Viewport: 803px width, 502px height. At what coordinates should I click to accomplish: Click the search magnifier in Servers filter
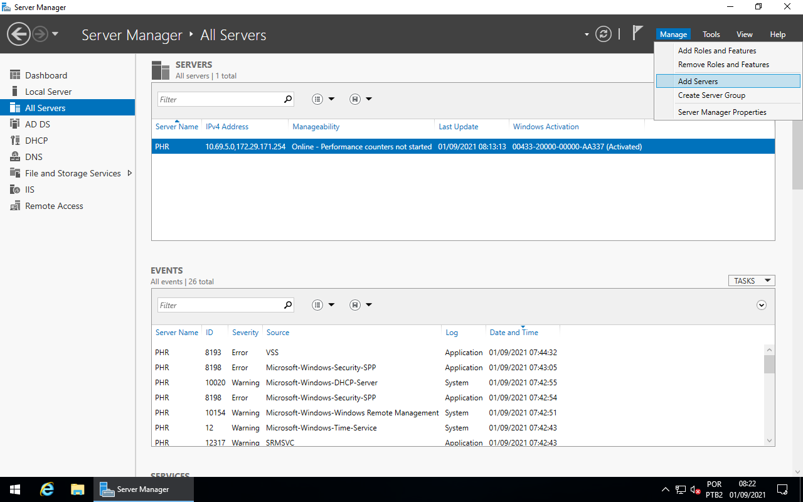tap(288, 99)
